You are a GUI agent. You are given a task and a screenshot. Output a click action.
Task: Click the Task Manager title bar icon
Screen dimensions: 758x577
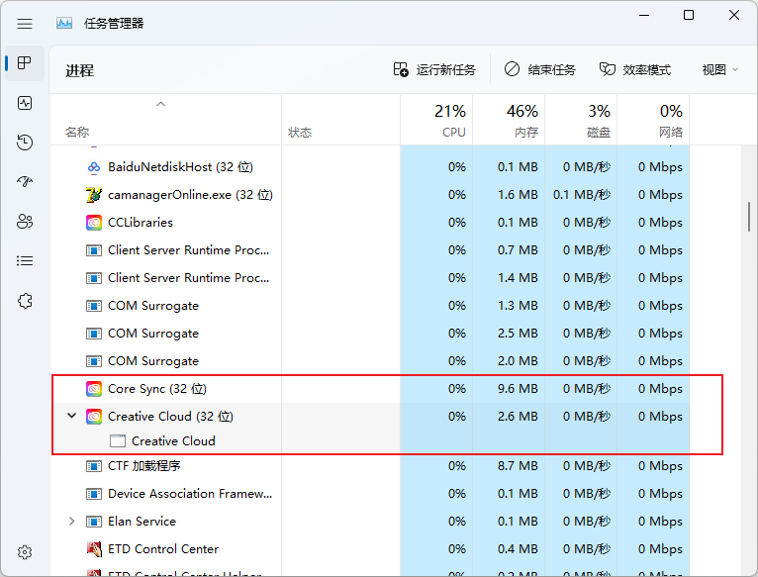[64, 23]
